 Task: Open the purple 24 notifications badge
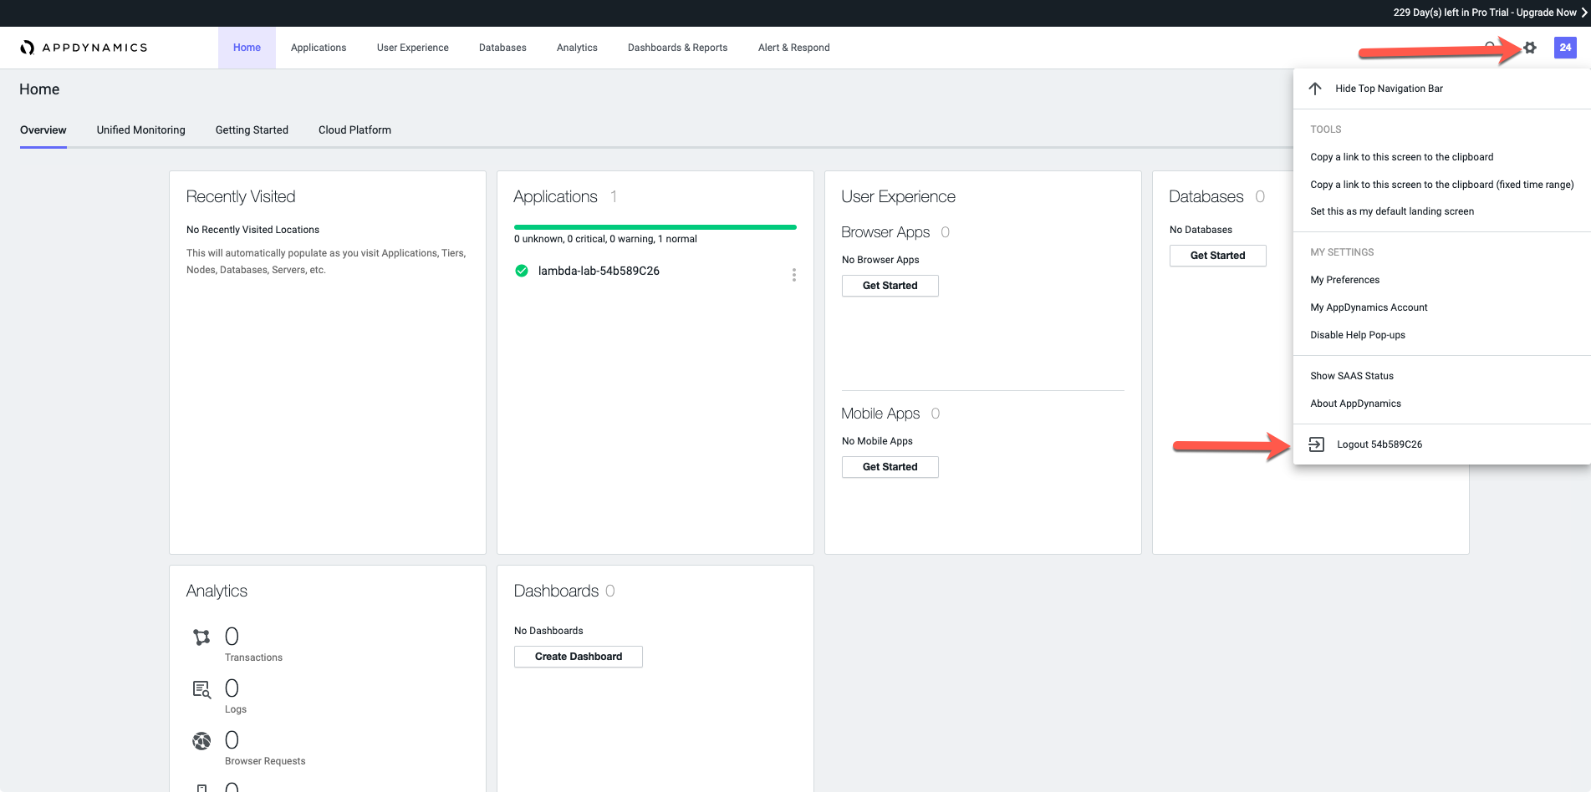(x=1565, y=48)
